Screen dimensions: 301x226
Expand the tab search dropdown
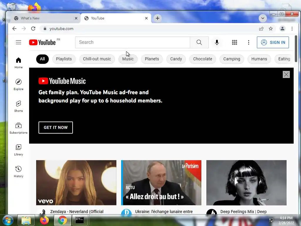[x=262, y=18]
